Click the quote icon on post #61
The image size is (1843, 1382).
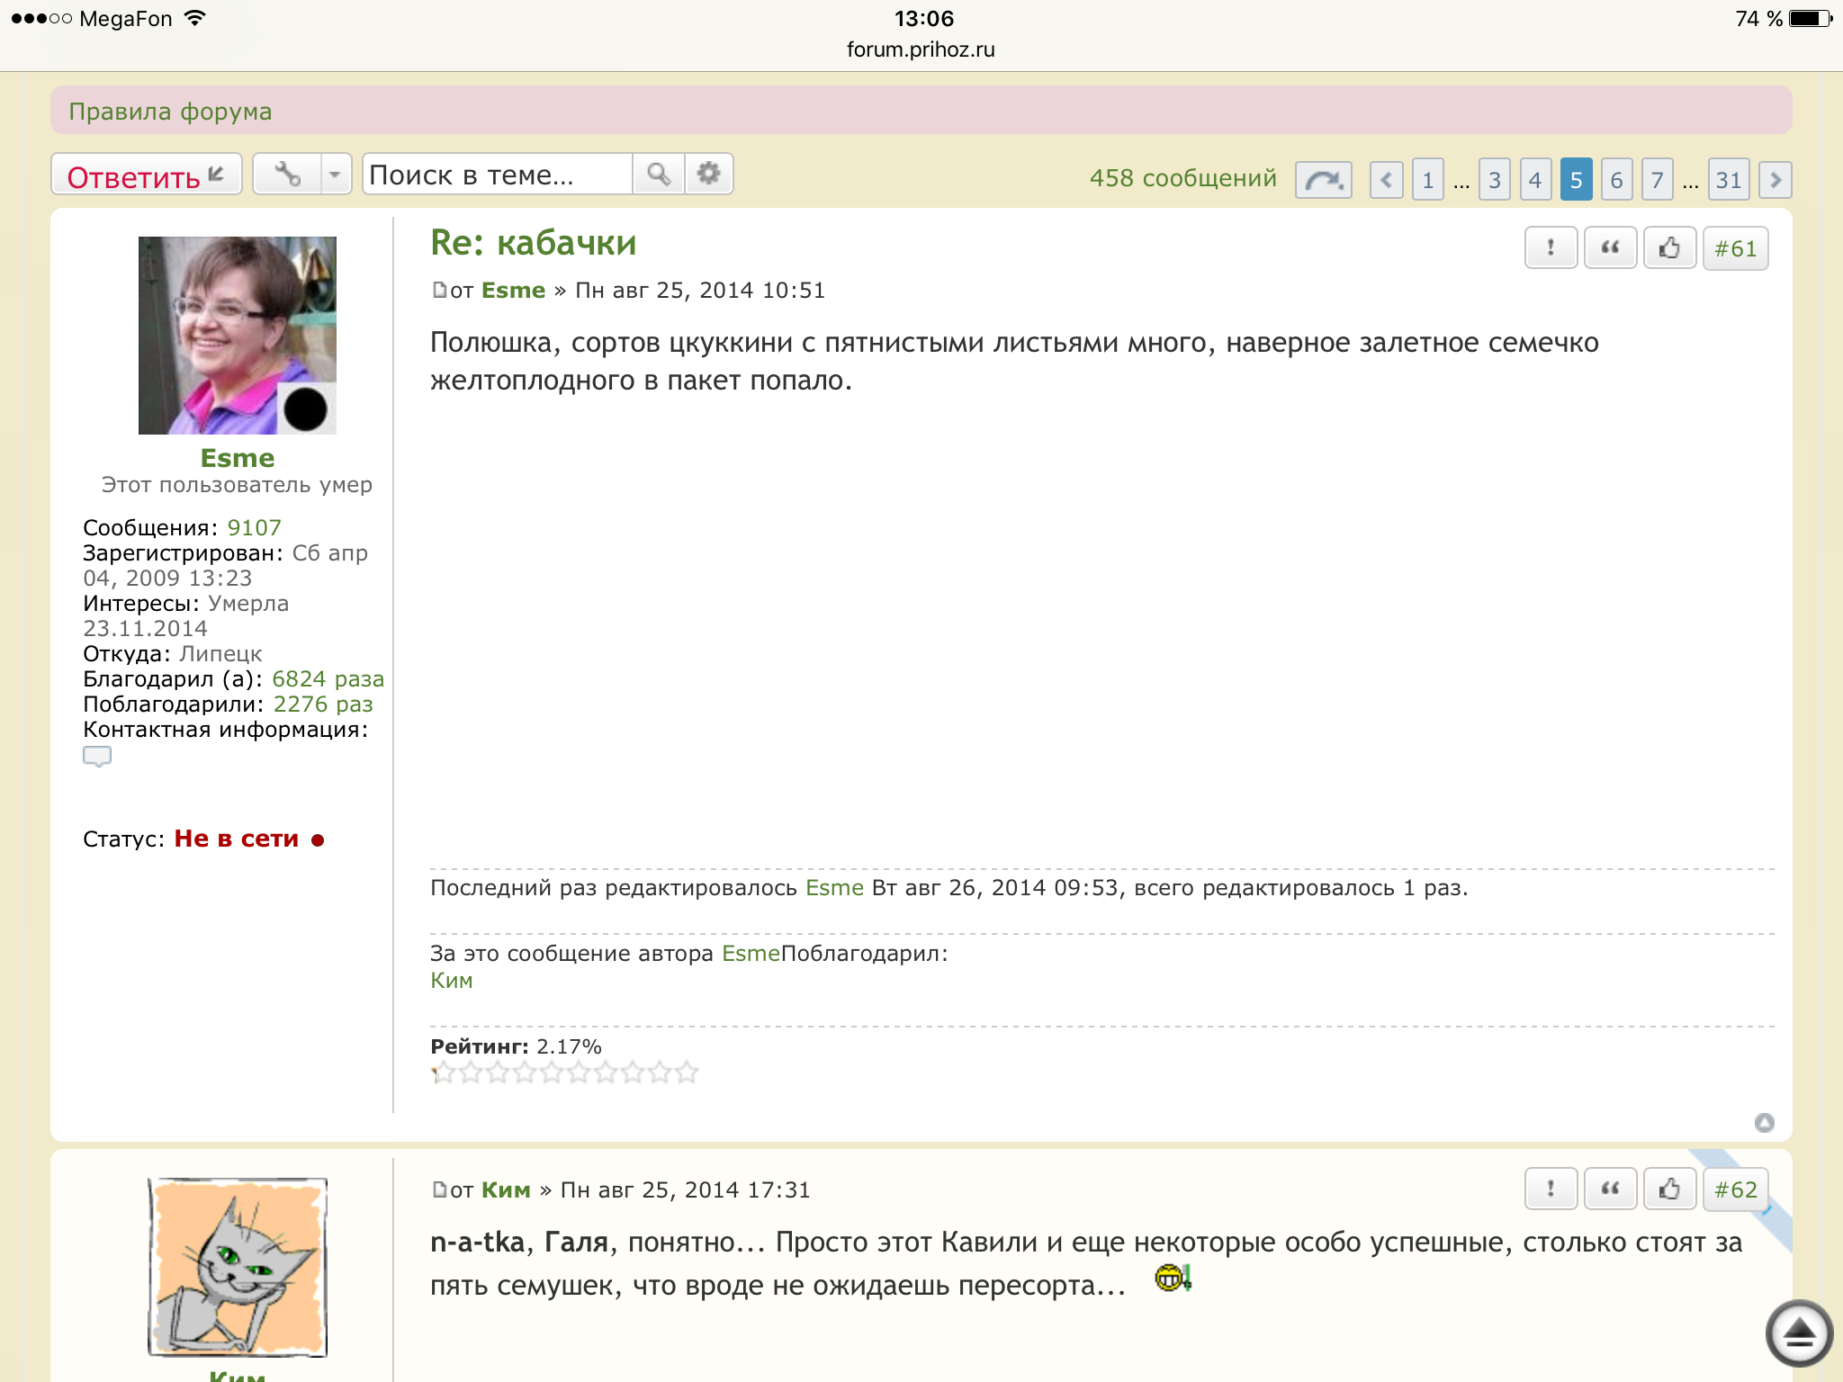click(1610, 248)
